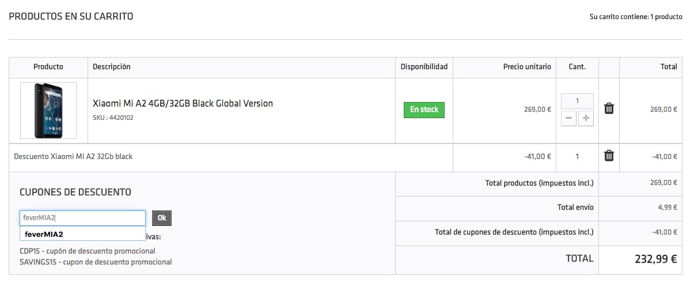
Task: Select the SAVINGS15 promotional coupon
Action: tap(96, 262)
